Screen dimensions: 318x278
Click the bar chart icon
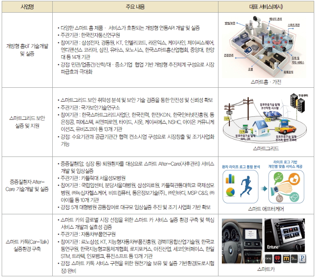pos(229,178)
